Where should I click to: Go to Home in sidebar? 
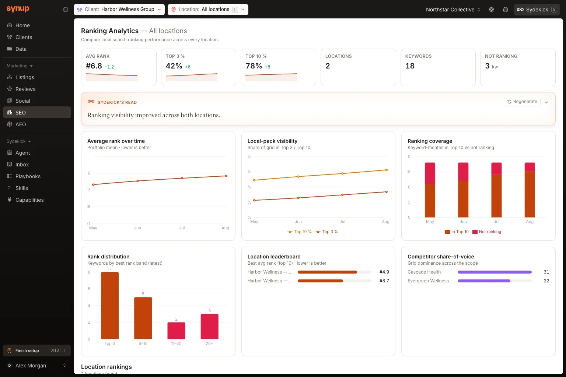37,25
